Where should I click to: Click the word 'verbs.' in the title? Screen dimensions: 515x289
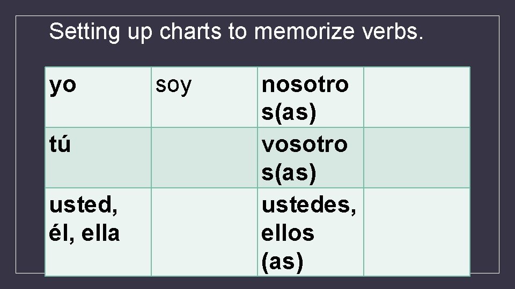393,32
